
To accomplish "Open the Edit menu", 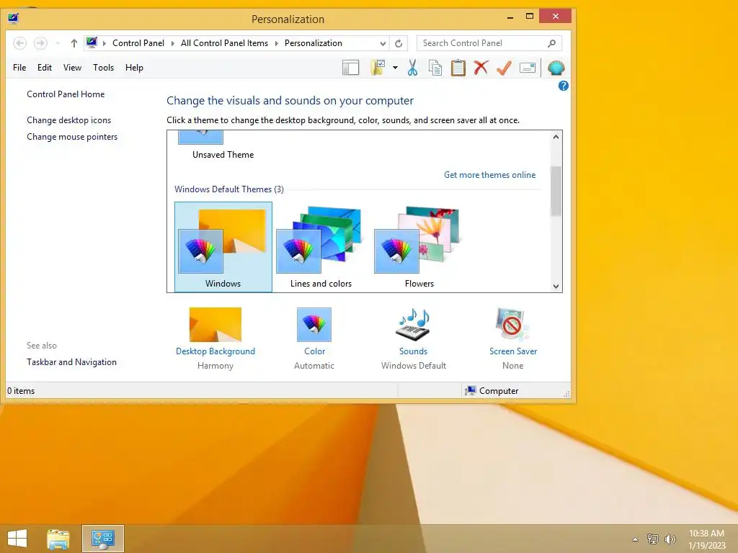I will point(45,68).
